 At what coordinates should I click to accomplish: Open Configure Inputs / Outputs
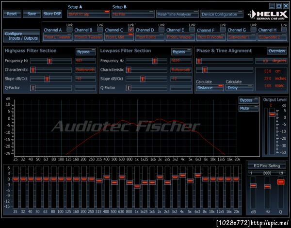coord(21,36)
